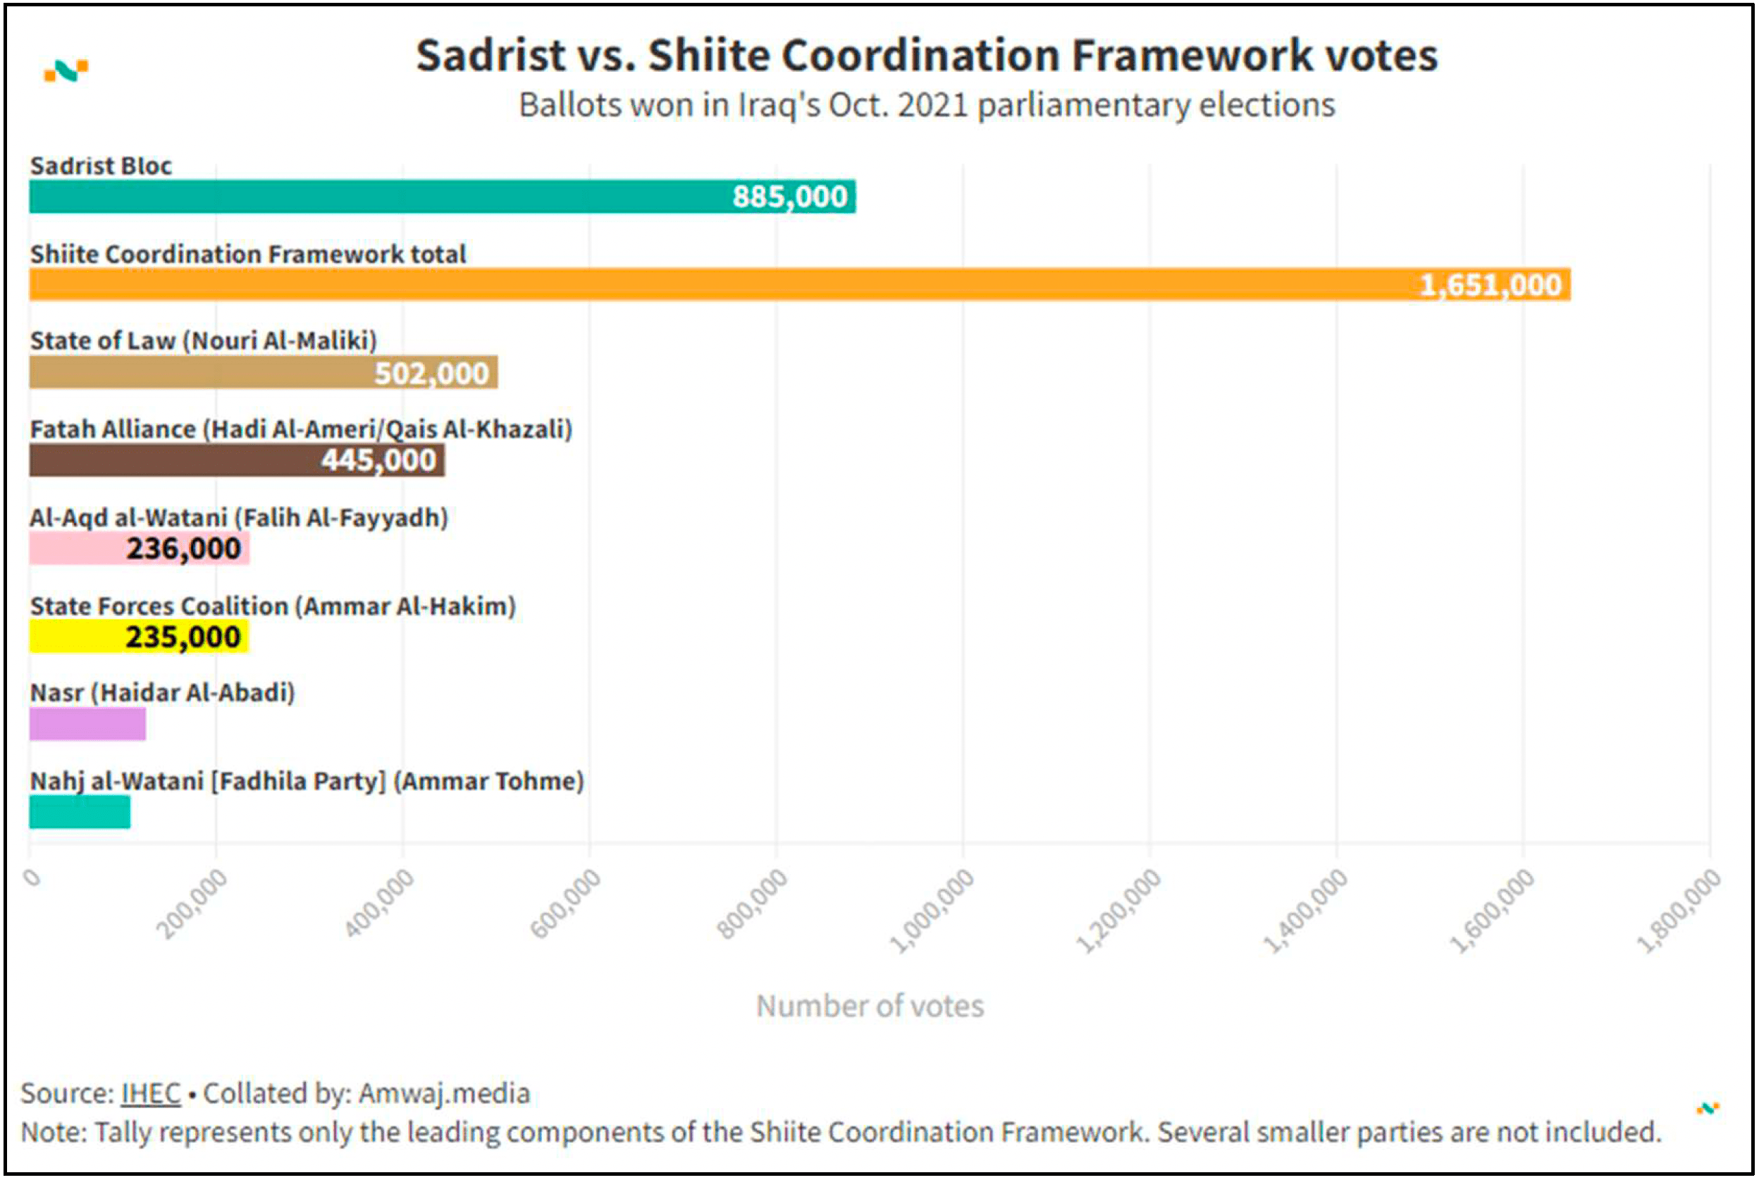Click the yellow State Forces Coalition bar

click(x=75, y=637)
